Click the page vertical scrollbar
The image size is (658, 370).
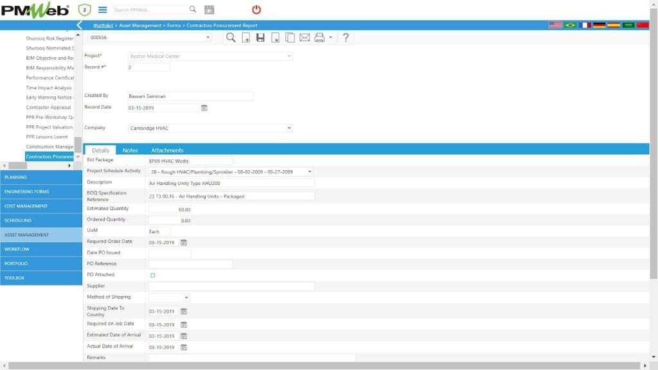tap(654, 143)
